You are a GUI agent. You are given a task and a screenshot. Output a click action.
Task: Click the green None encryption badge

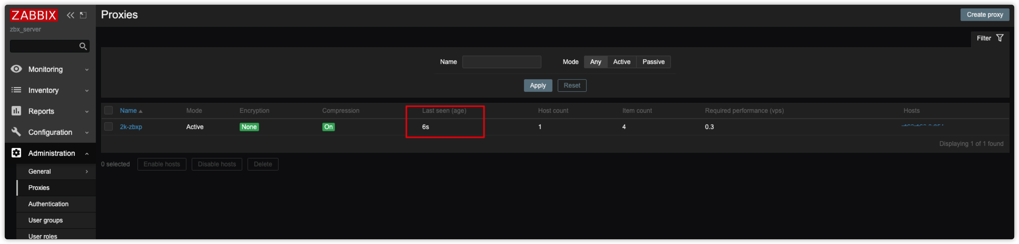[x=249, y=127]
